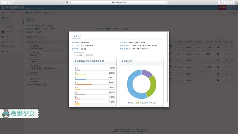The image size is (238, 134).
Task: Close the survey results dialog with 關閉
Action: click(76, 36)
